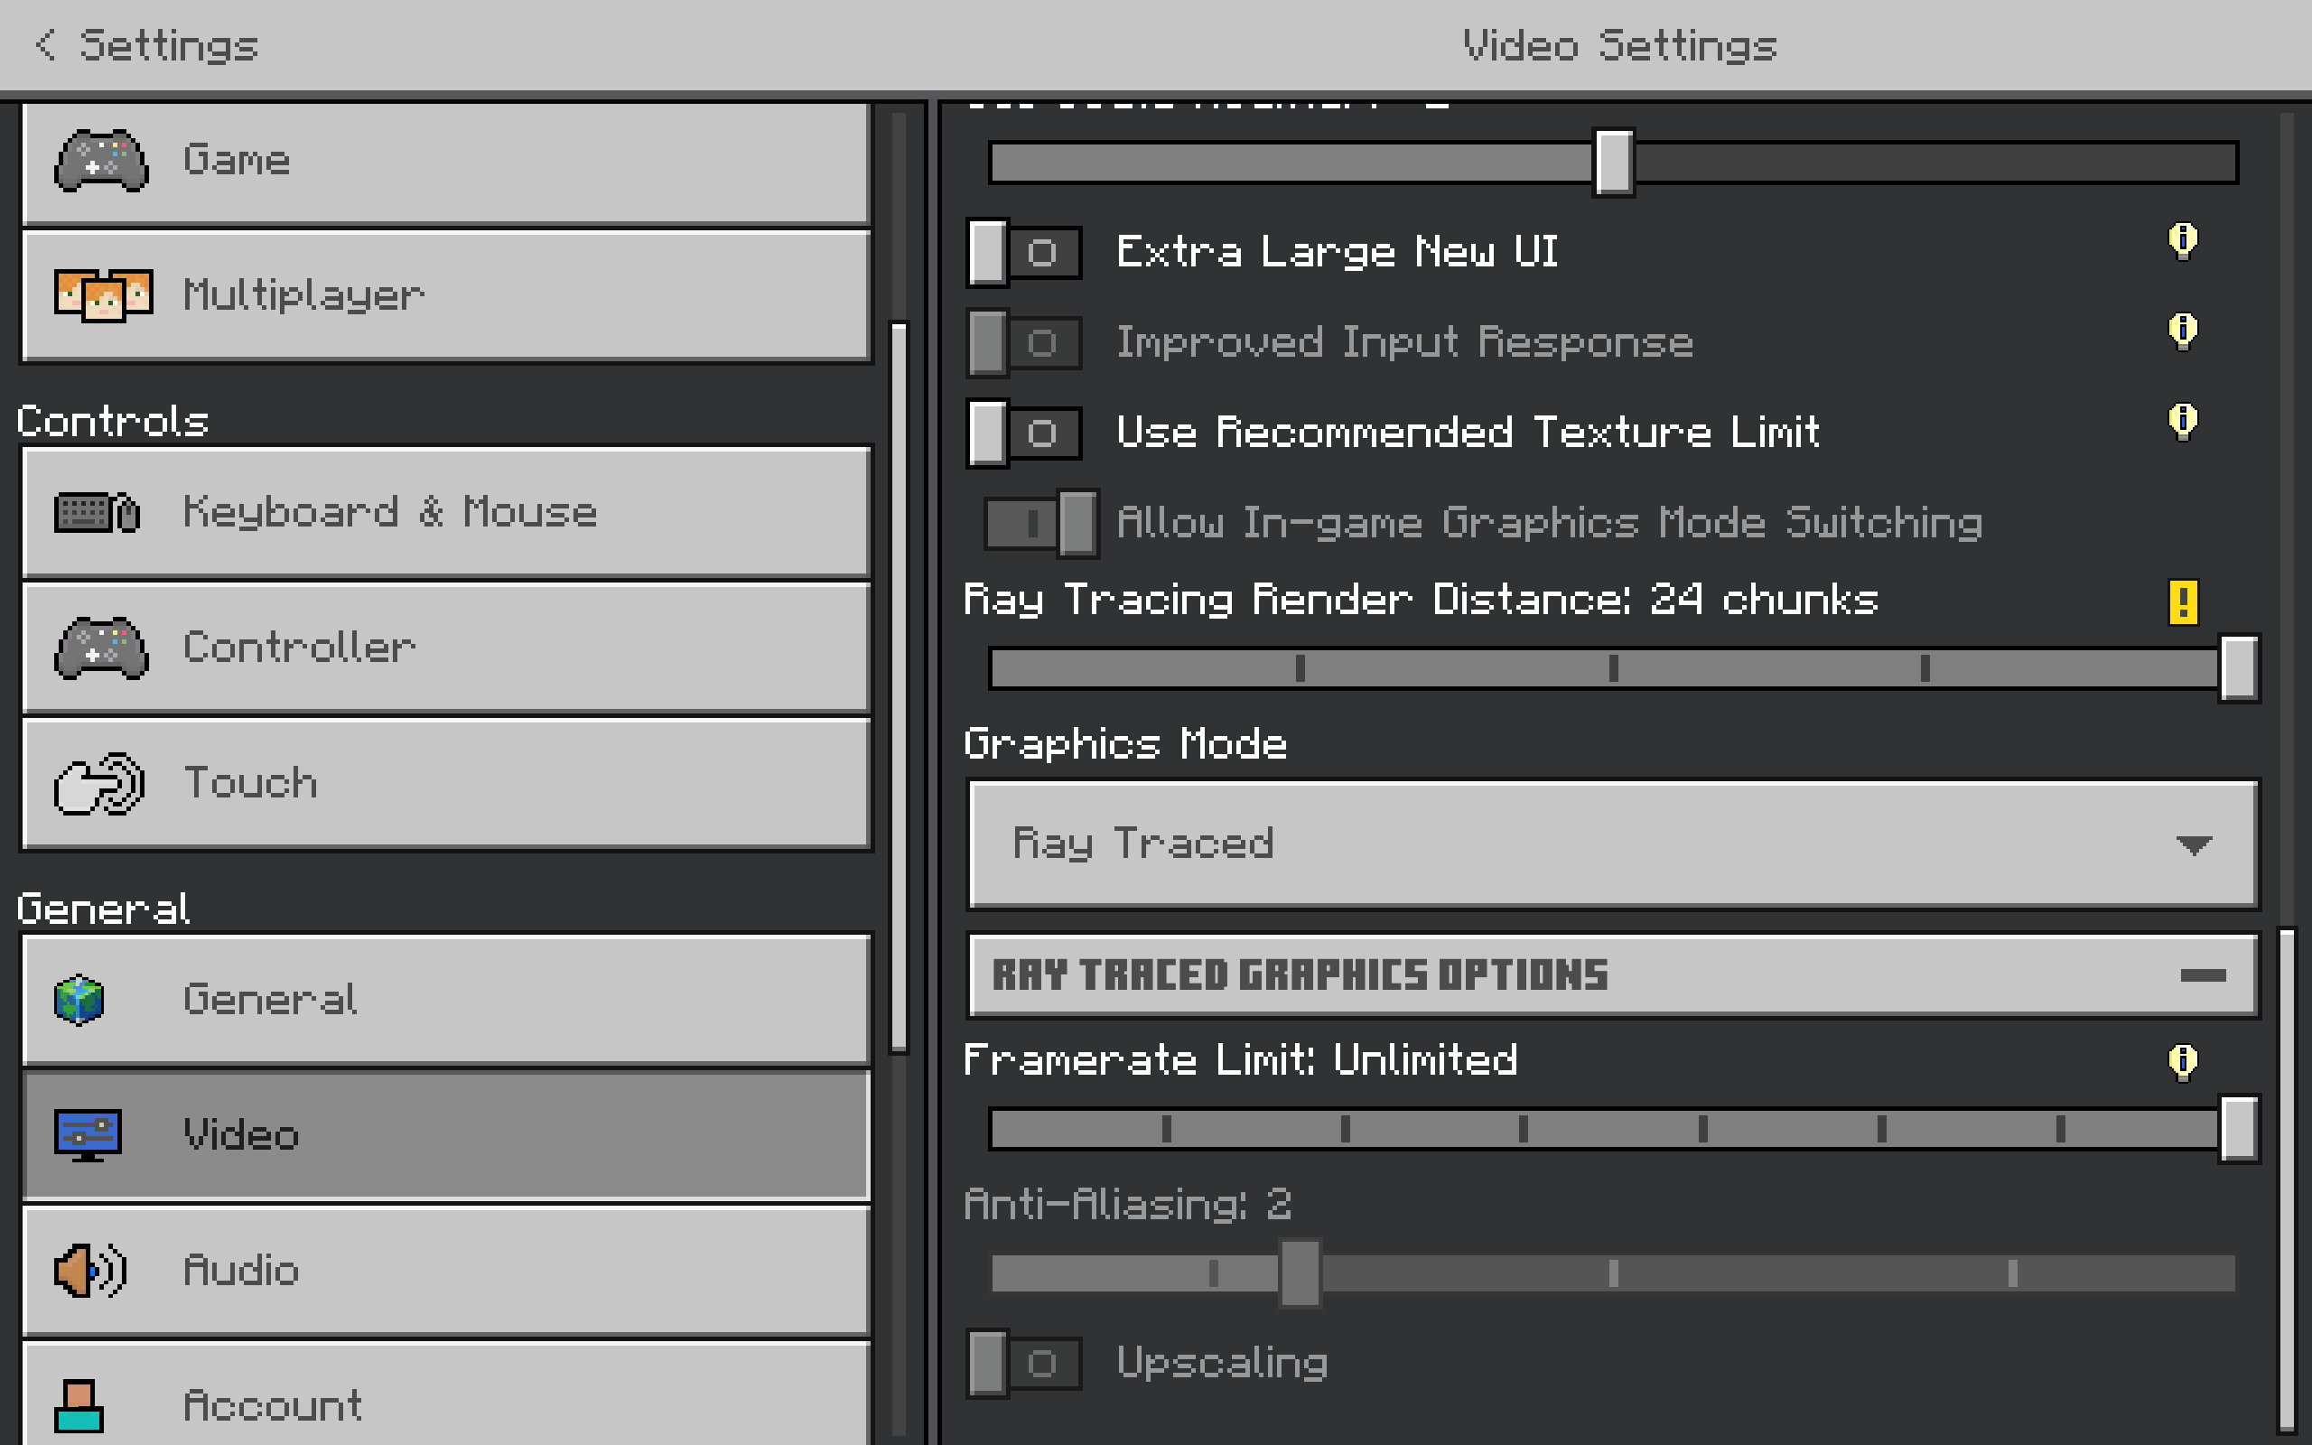Open the Graphics Mode dropdown
This screenshot has height=1445, width=2312.
pos(1613,844)
